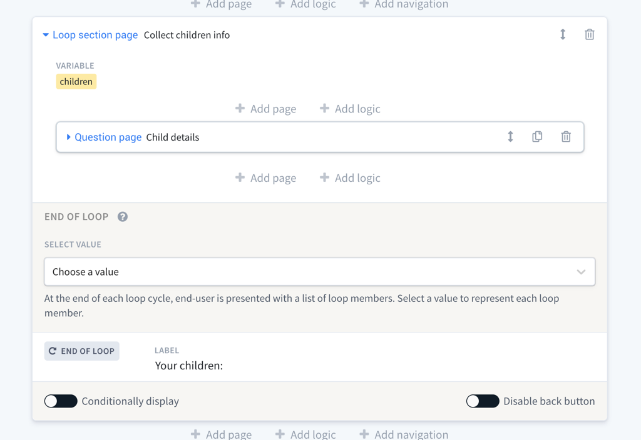The height and width of the screenshot is (440, 641).
Task: Delete the Child details question page
Action: 566,137
